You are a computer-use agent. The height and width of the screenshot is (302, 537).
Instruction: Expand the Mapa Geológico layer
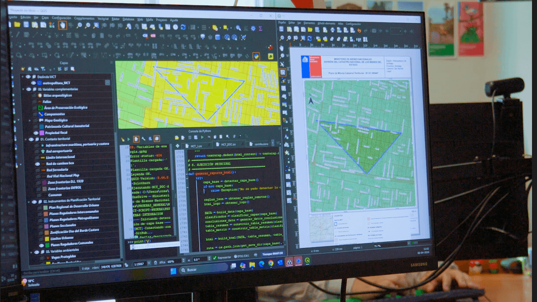[30, 120]
